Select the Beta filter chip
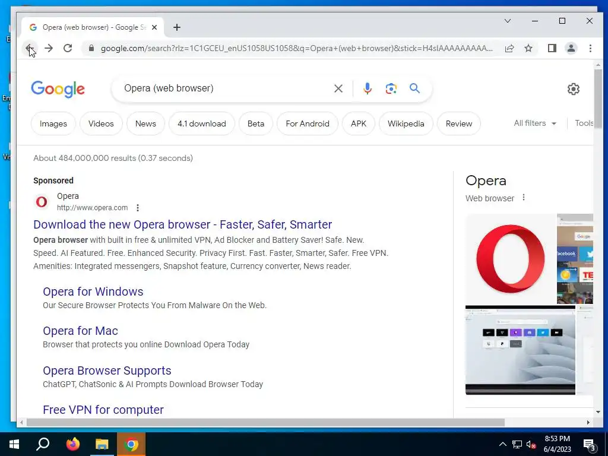 [256, 123]
